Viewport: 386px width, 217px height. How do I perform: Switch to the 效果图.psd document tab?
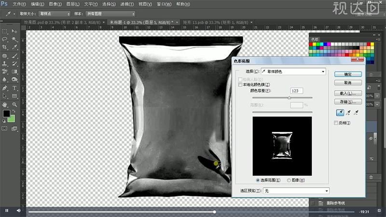pyautogui.click(x=62, y=22)
